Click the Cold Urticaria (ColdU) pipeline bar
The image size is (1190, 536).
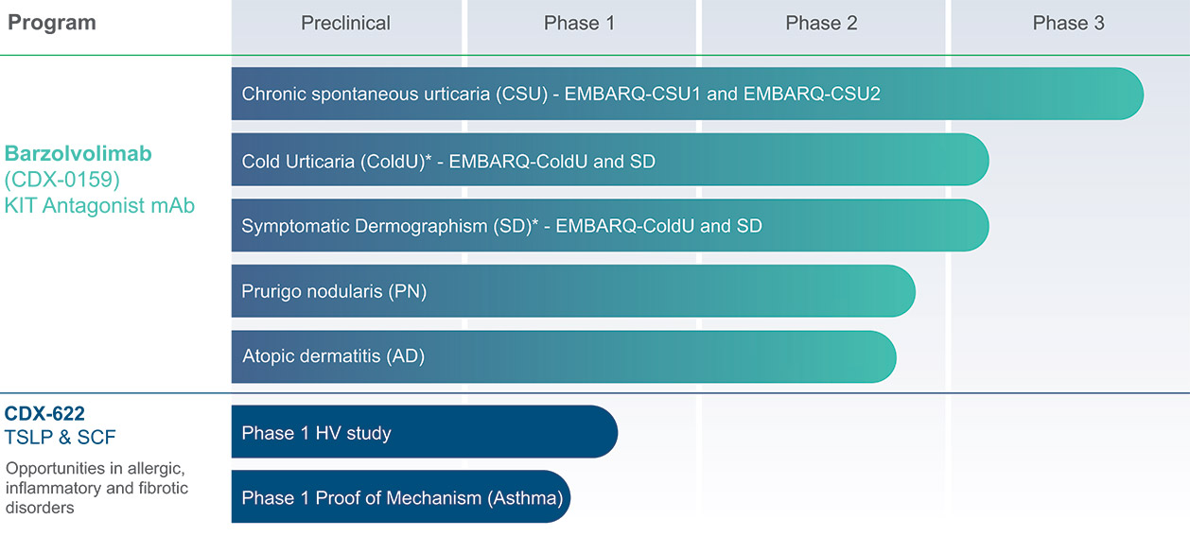click(x=610, y=160)
